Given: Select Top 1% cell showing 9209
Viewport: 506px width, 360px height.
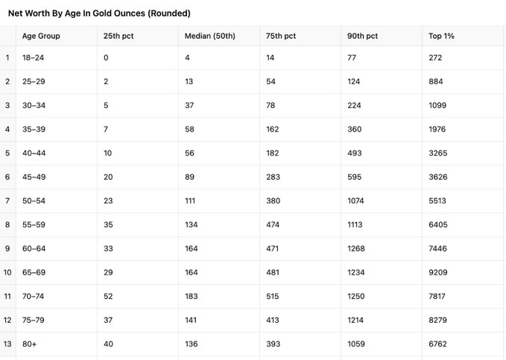Looking at the screenshot, I should point(437,273).
